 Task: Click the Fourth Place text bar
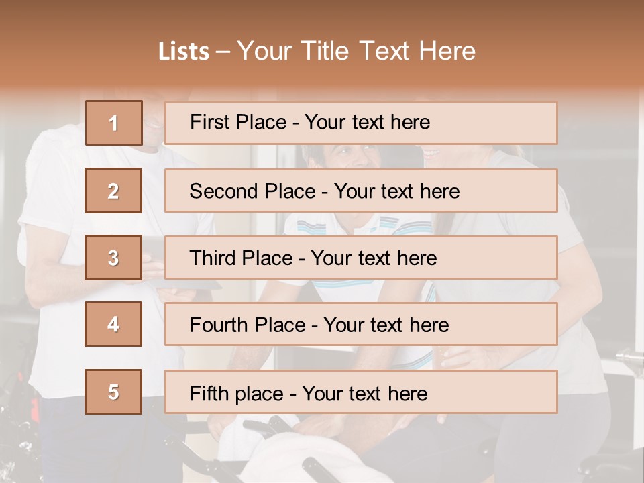(x=361, y=324)
